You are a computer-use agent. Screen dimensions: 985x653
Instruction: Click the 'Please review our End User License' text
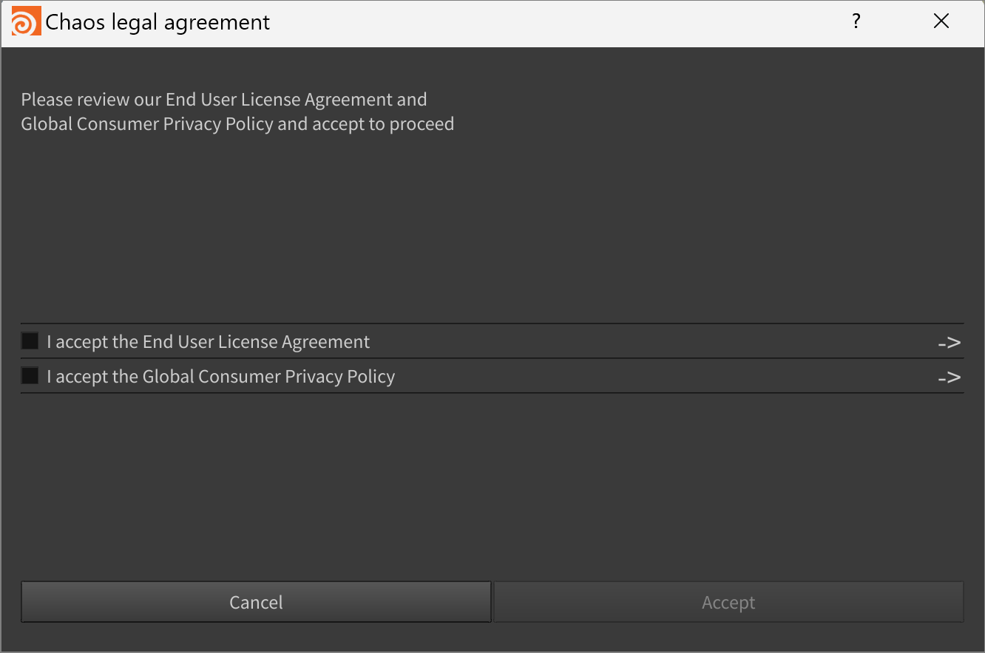[x=202, y=99]
